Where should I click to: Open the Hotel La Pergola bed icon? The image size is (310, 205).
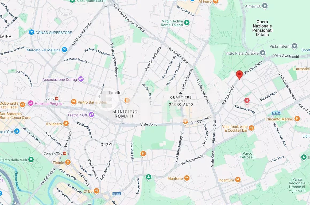pyautogui.click(x=31, y=103)
